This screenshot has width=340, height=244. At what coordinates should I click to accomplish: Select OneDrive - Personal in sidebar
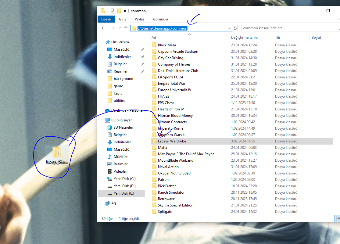pyautogui.click(x=124, y=110)
